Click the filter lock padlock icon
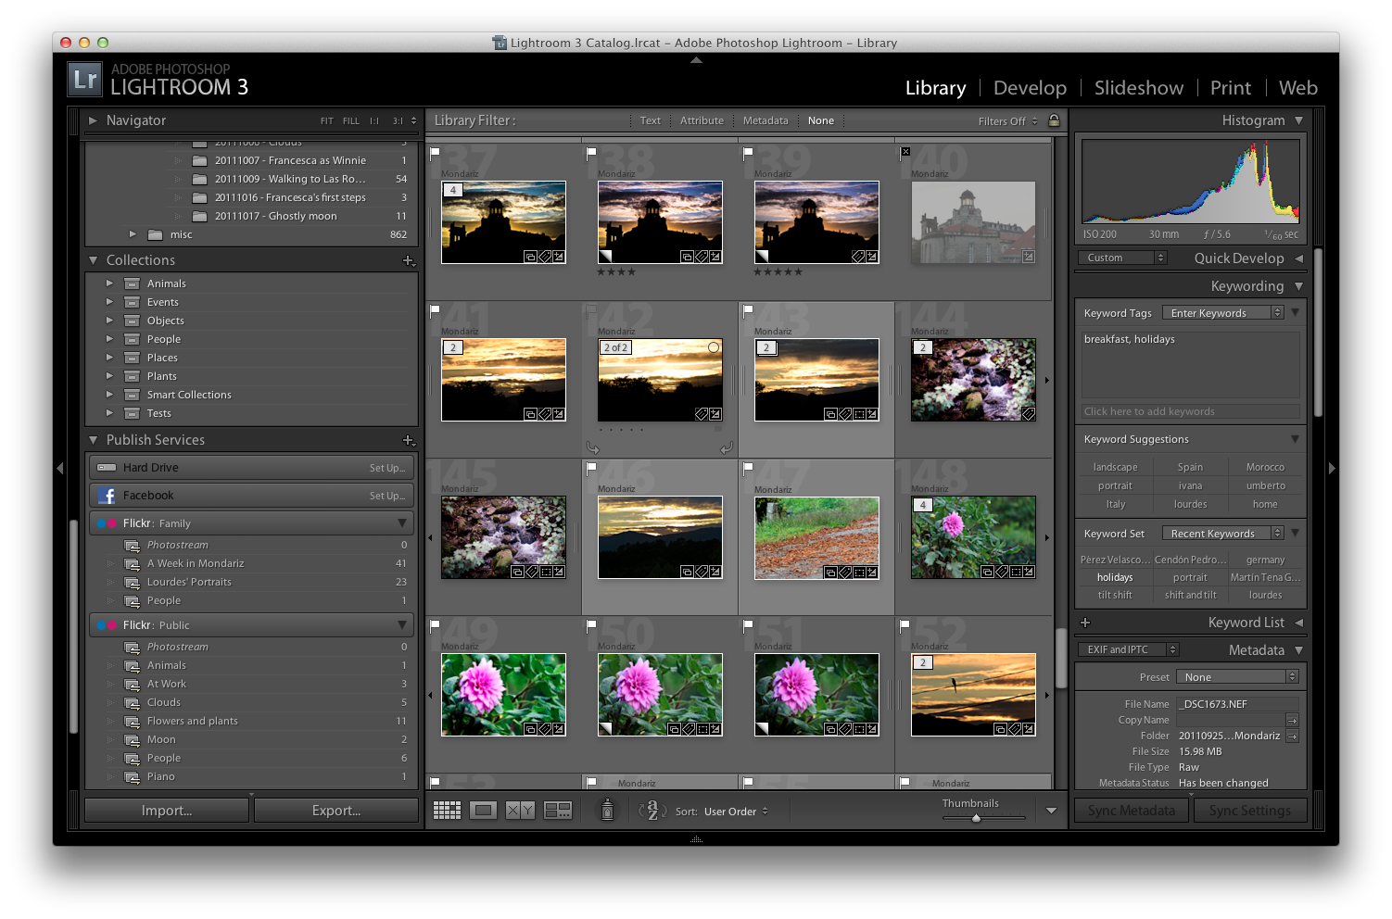This screenshot has width=1392, height=919. tap(1054, 120)
